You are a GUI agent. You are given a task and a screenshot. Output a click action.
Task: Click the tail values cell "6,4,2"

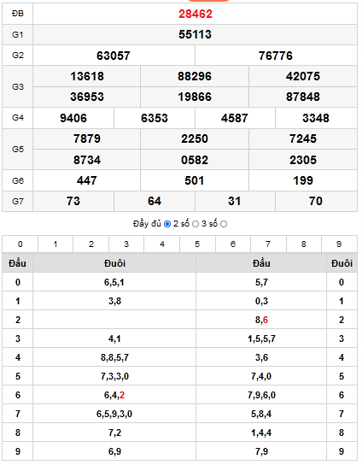pos(114,395)
